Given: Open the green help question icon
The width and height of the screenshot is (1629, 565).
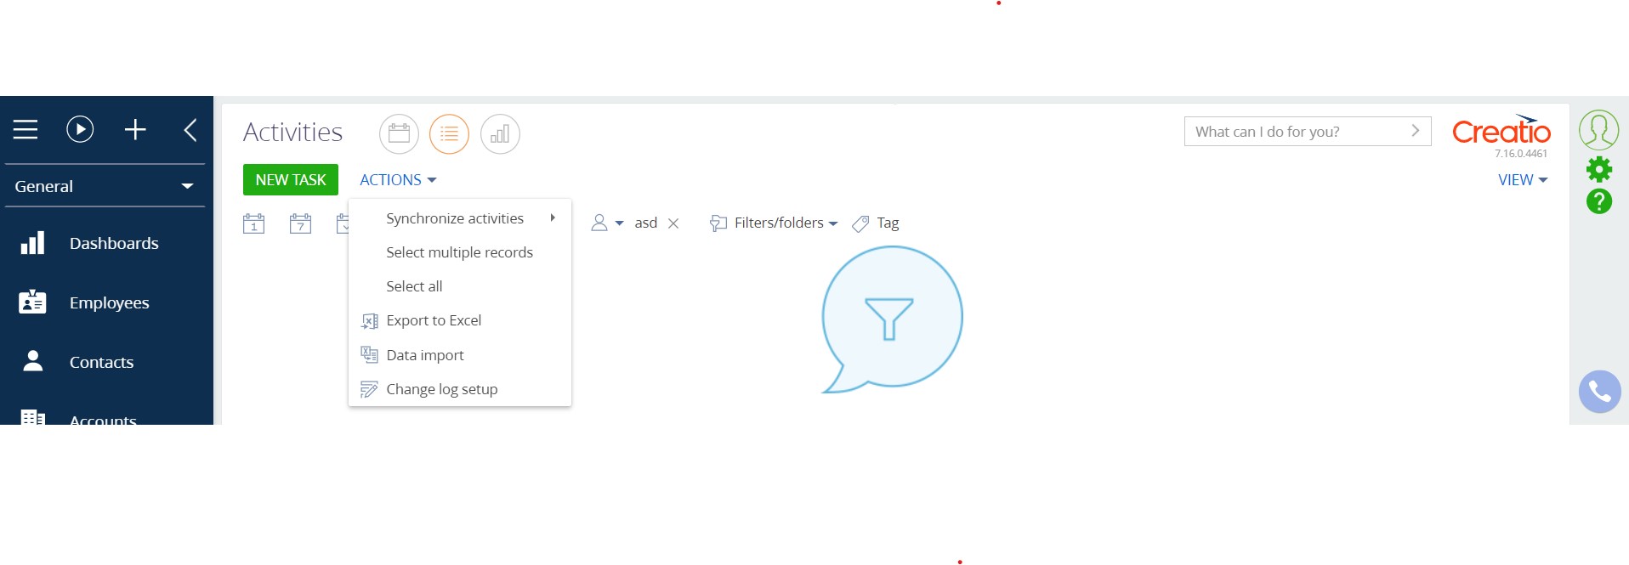Looking at the screenshot, I should click(1599, 201).
